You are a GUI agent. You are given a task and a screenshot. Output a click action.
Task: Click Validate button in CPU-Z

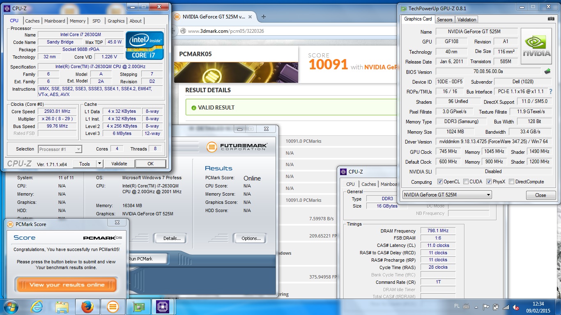(x=119, y=164)
